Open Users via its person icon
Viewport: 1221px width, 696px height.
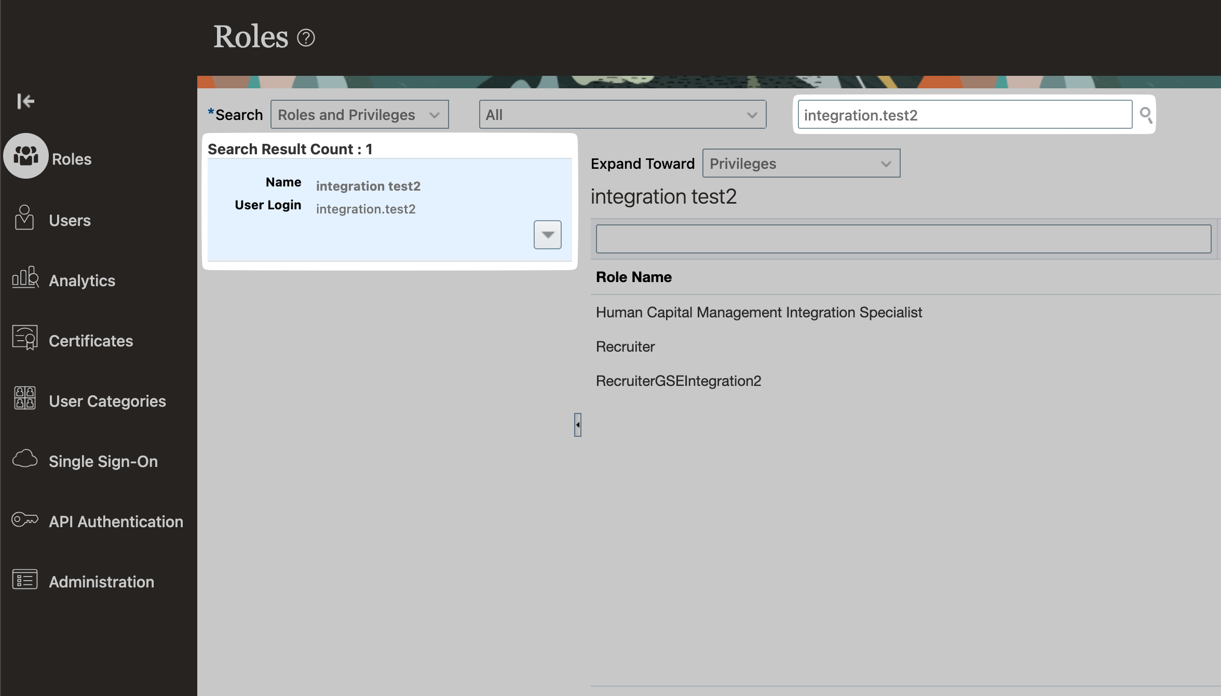(x=24, y=218)
